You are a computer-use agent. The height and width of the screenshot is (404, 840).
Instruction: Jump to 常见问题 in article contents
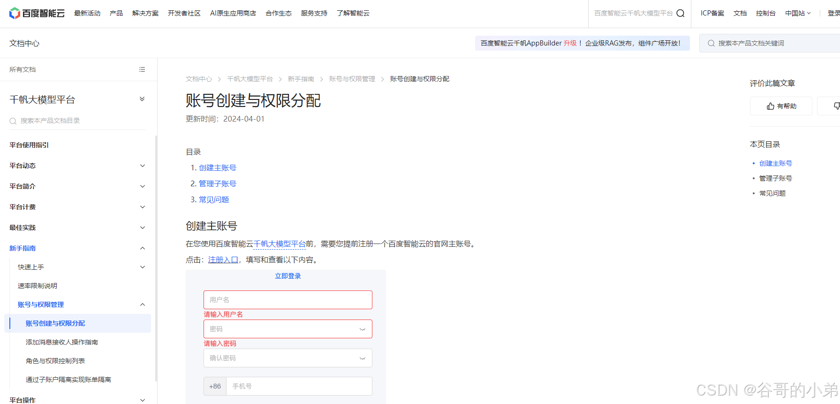pyautogui.click(x=214, y=200)
